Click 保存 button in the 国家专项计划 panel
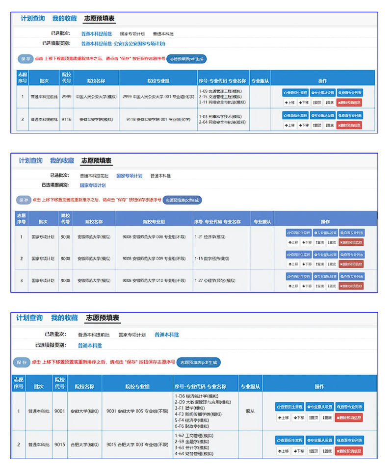 point(24,200)
